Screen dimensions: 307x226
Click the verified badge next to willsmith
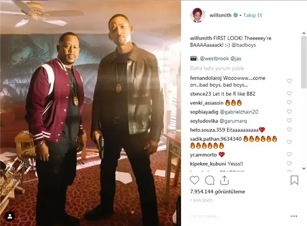pos(236,15)
